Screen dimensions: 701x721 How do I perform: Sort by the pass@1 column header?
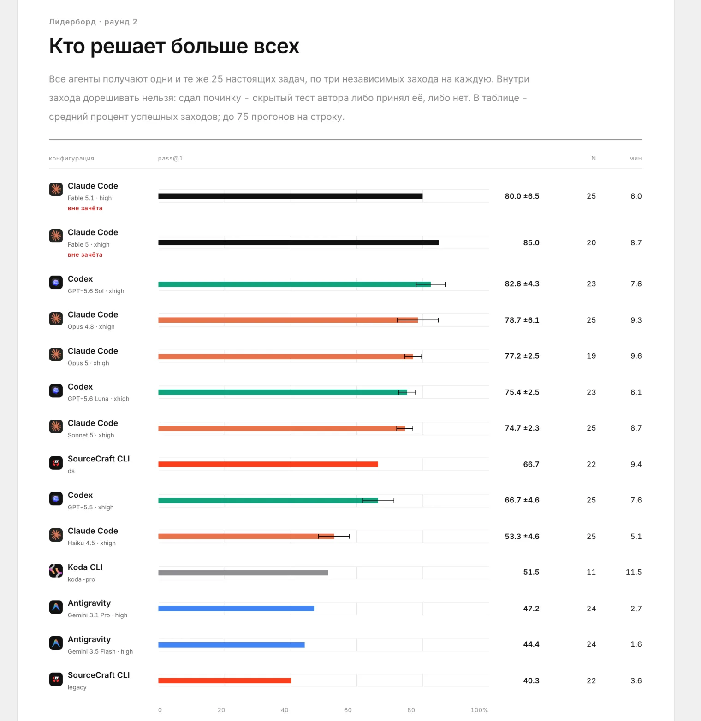(170, 158)
